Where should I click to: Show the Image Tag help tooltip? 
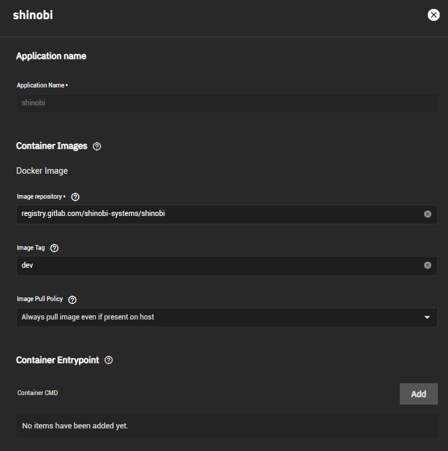point(54,248)
